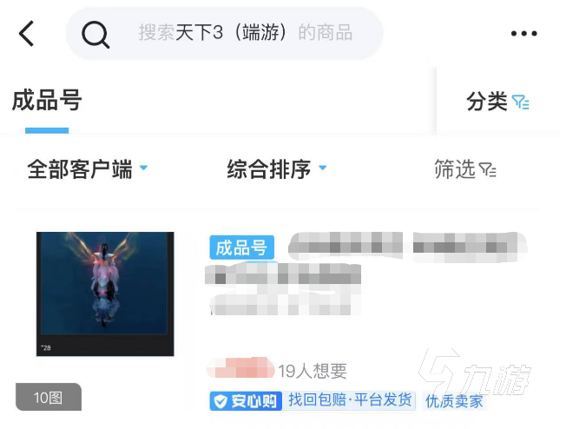Click the blurred listing title text

pos(366,274)
